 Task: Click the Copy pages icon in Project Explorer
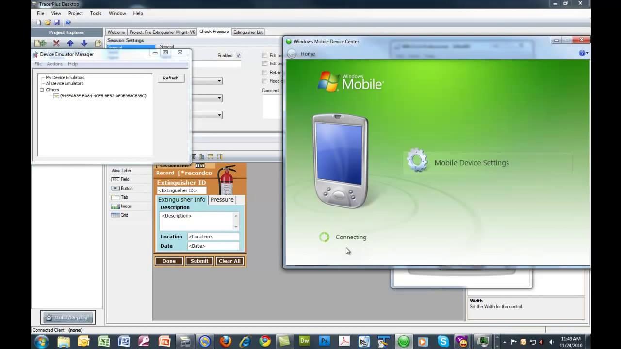[x=98, y=43]
